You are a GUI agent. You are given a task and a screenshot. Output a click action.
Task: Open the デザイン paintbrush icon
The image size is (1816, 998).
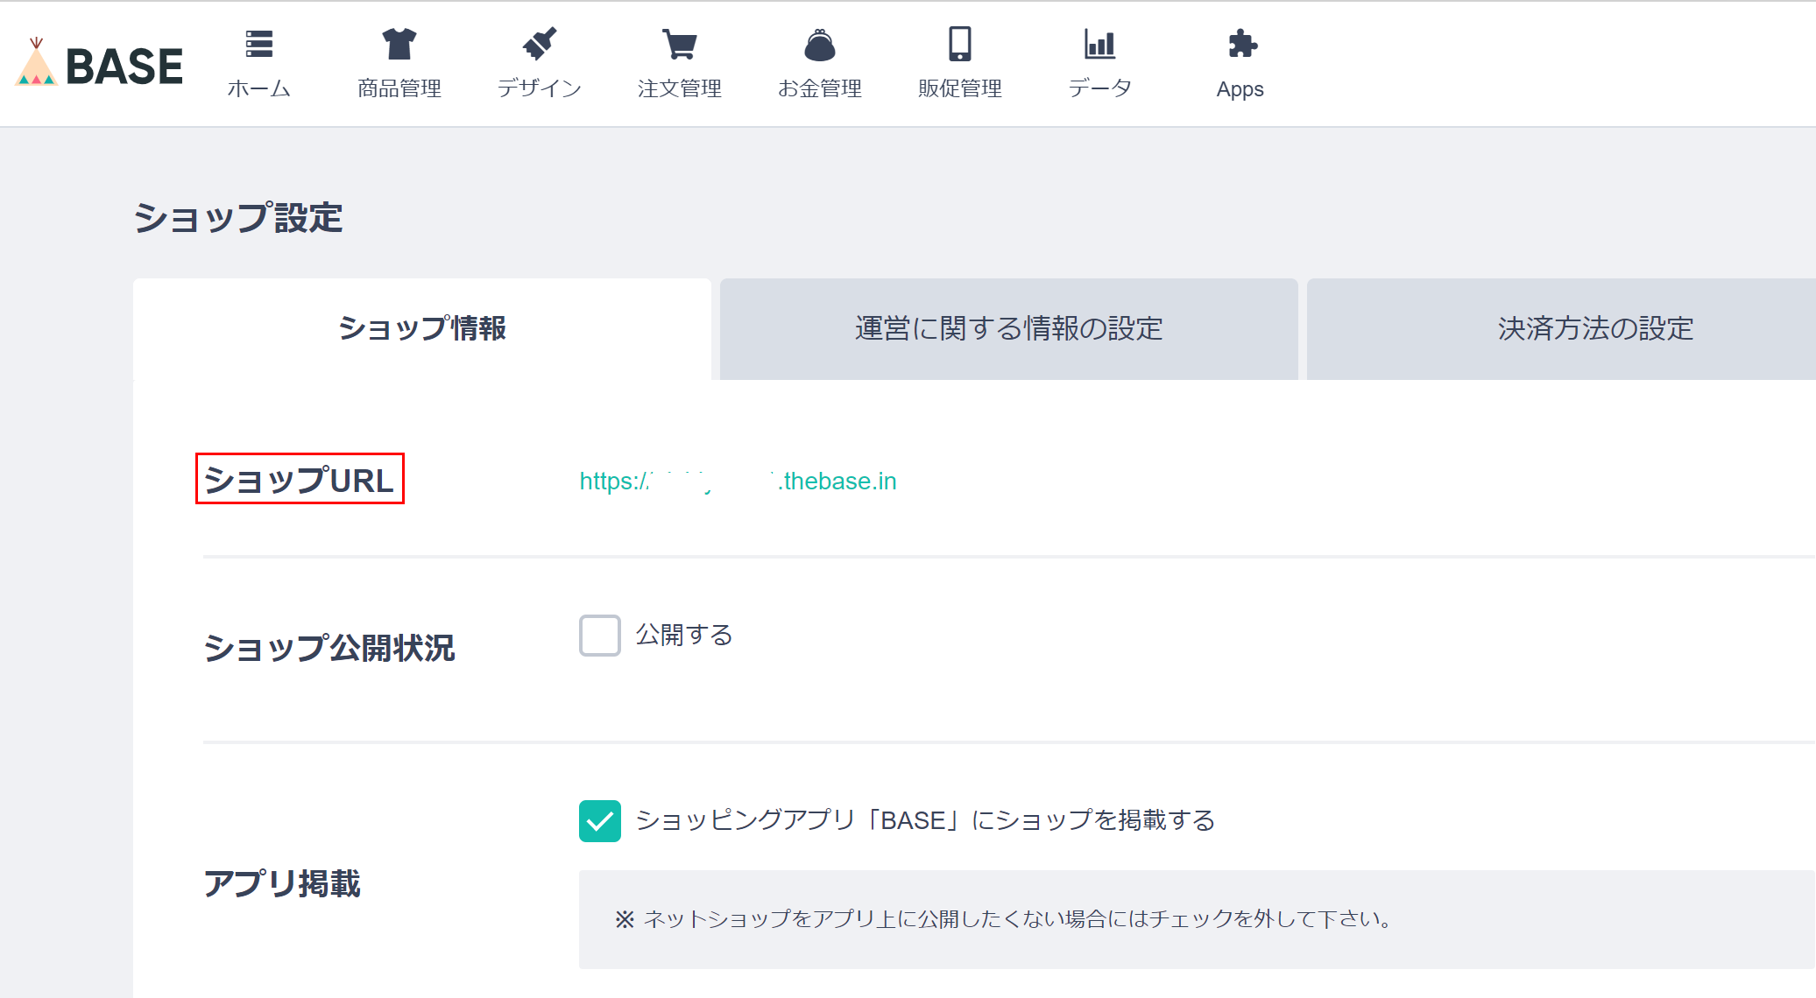pyautogui.click(x=539, y=44)
